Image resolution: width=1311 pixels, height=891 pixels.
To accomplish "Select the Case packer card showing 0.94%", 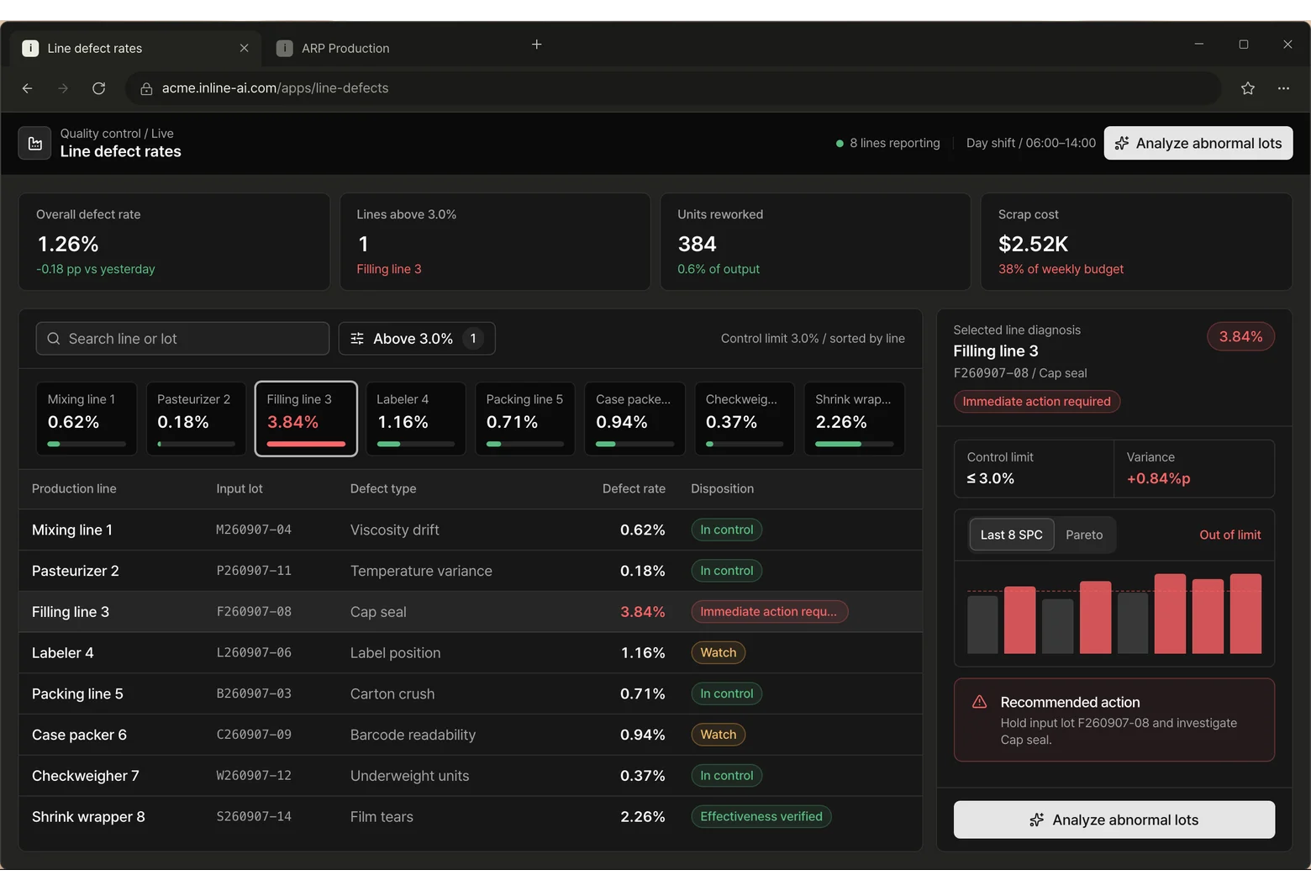I will [635, 419].
